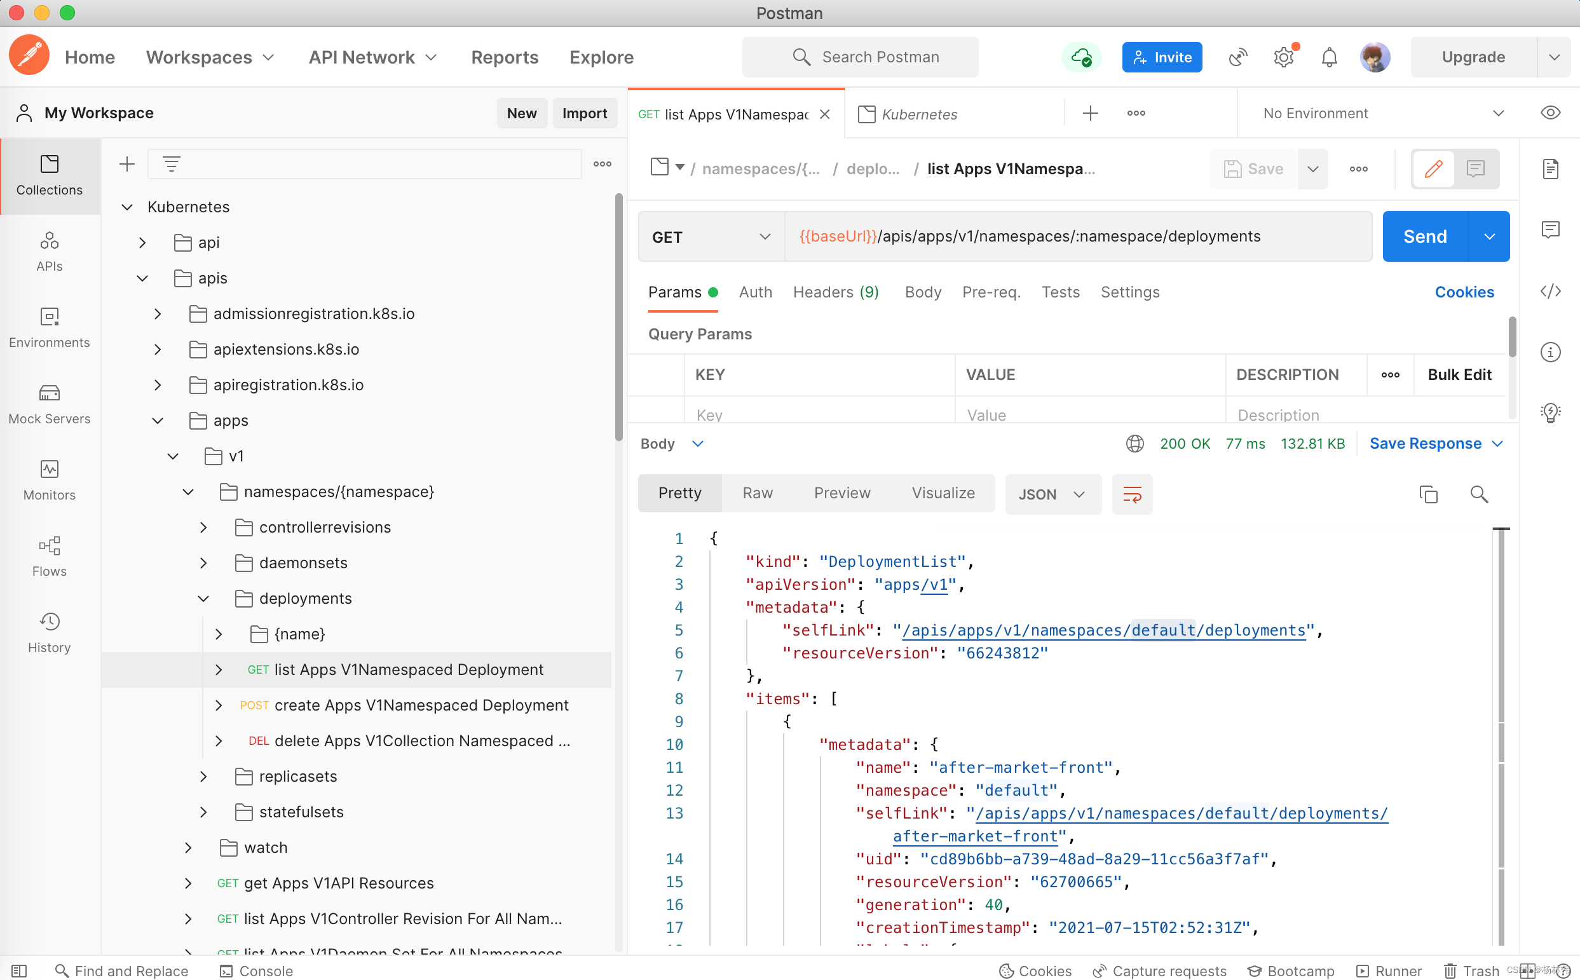The width and height of the screenshot is (1580, 980).
Task: Switch to the Auth tab
Action: coord(755,292)
